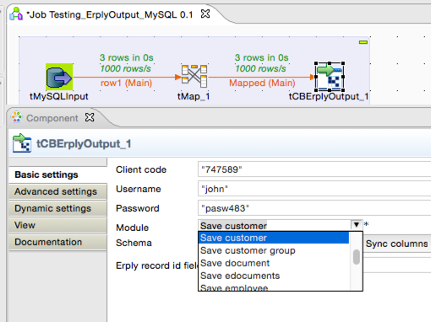
Task: Click the Username input field
Action: click(314, 189)
